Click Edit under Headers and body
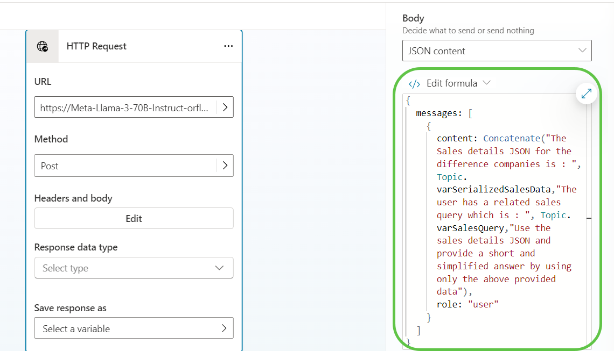 tap(134, 218)
